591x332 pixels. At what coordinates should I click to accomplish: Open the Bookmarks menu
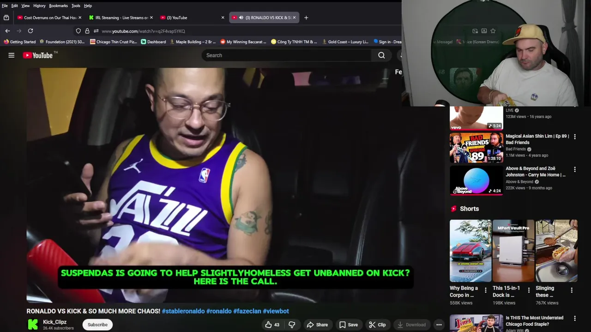(58, 6)
